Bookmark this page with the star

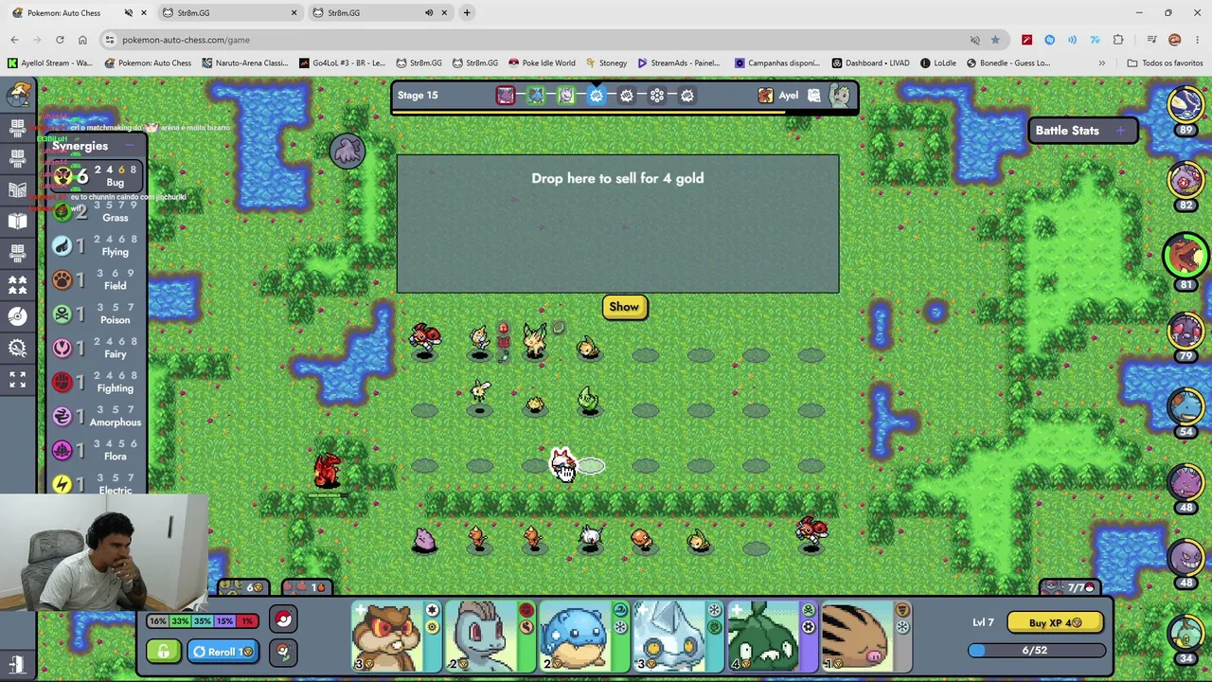[x=995, y=40]
